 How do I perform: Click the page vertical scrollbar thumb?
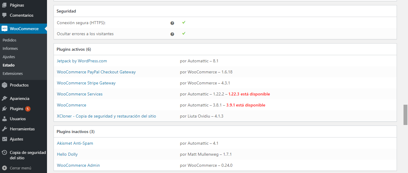406,115
